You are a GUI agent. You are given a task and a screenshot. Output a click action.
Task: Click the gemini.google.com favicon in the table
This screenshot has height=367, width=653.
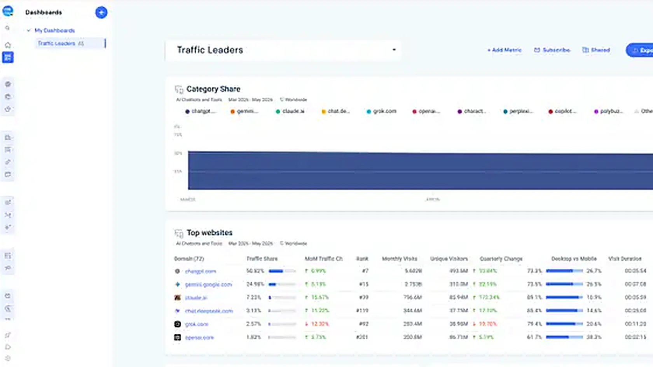[177, 284]
